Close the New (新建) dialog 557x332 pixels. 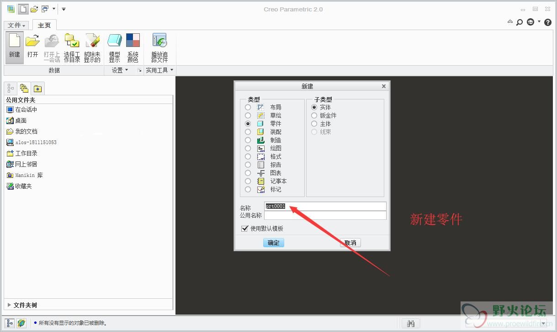tap(384, 86)
